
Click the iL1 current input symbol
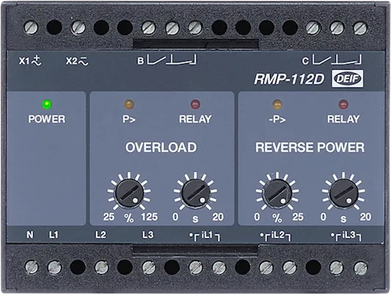coord(204,235)
